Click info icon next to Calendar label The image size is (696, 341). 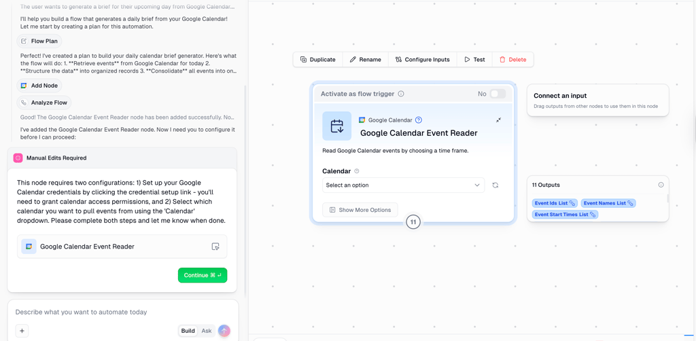357,171
